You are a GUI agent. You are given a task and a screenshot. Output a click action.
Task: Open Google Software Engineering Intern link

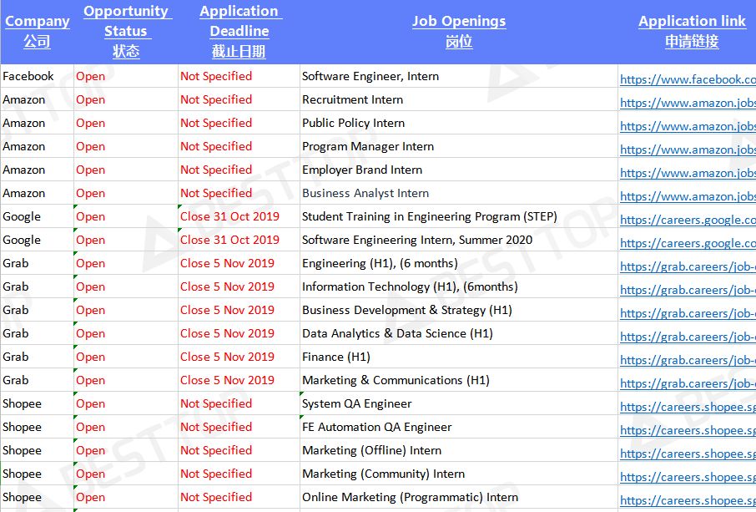point(688,243)
